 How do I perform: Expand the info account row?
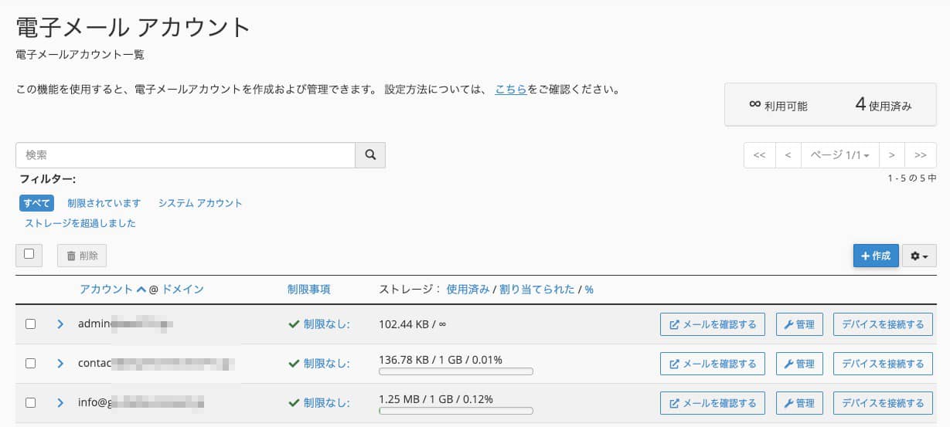tap(60, 402)
